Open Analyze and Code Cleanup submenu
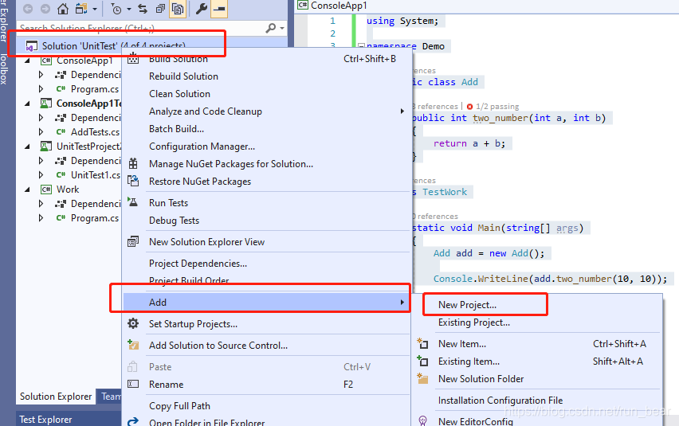 click(266, 111)
